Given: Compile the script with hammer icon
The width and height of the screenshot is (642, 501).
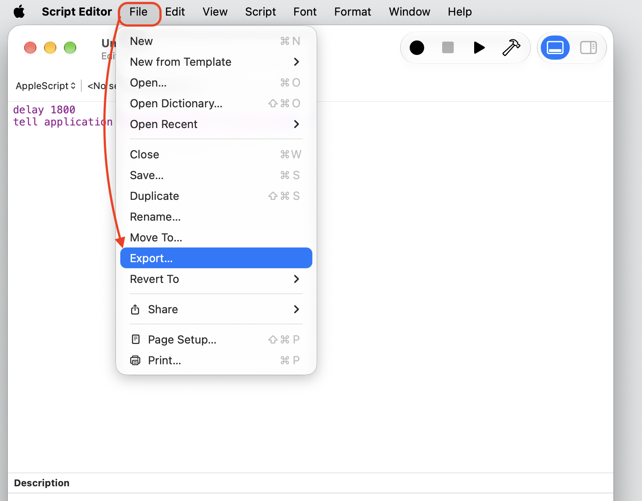Looking at the screenshot, I should pos(511,48).
